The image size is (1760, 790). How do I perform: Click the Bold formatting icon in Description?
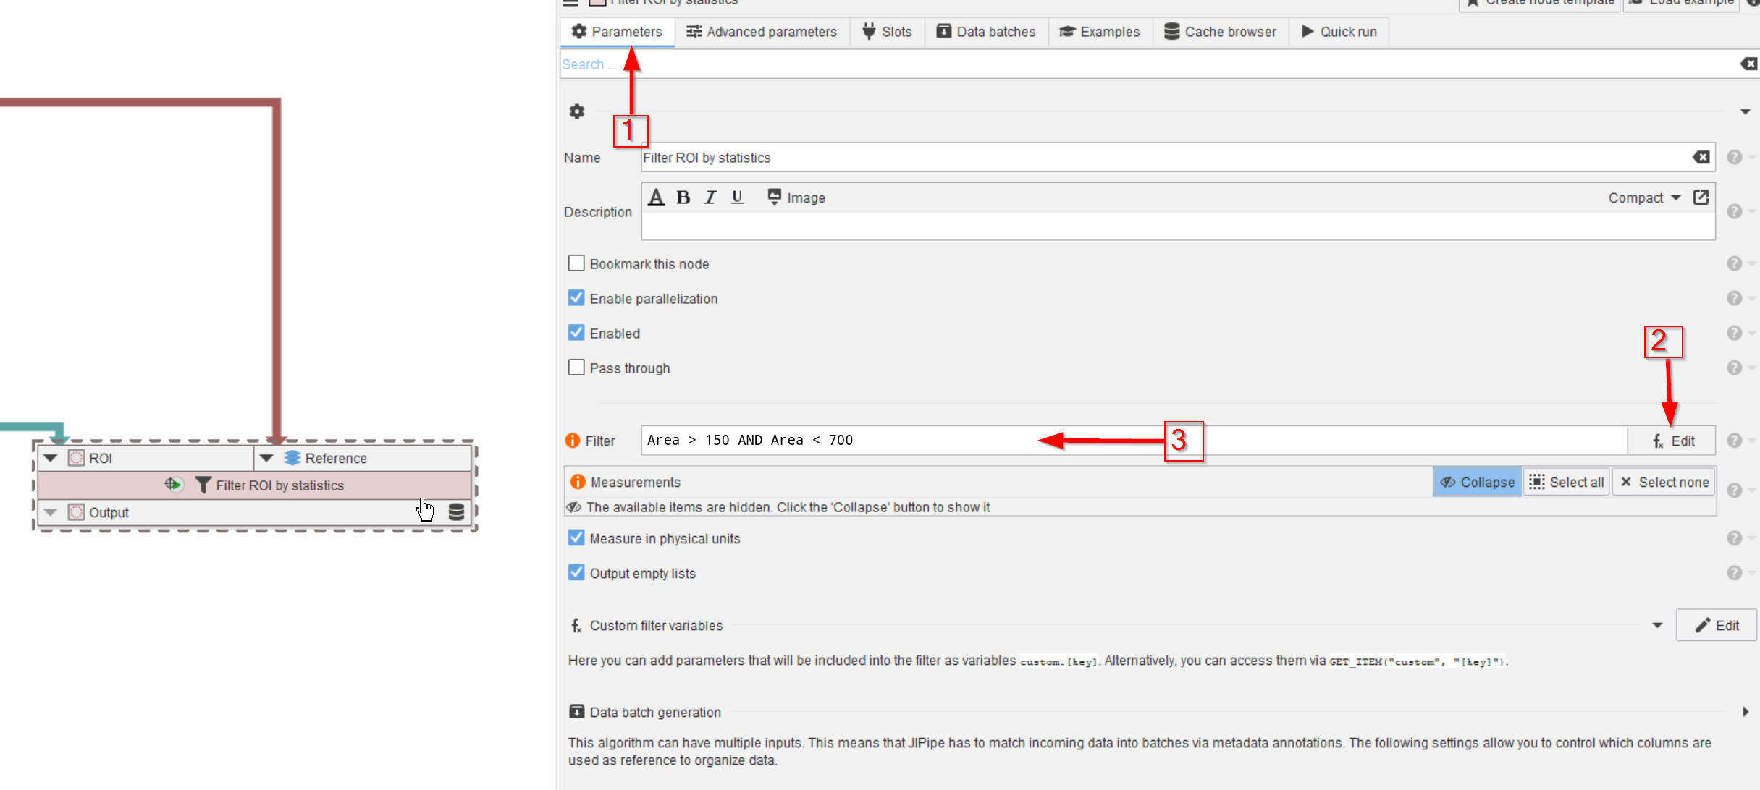pos(683,197)
